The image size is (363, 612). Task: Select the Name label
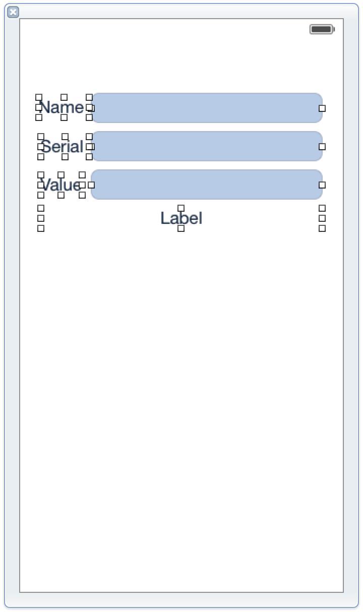pyautogui.click(x=61, y=107)
